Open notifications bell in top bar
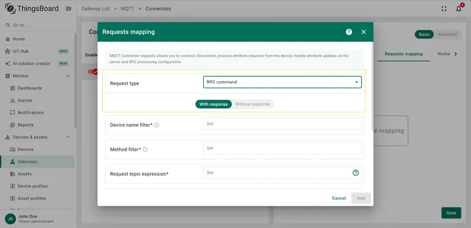This screenshot has height=228, width=471. [459, 9]
